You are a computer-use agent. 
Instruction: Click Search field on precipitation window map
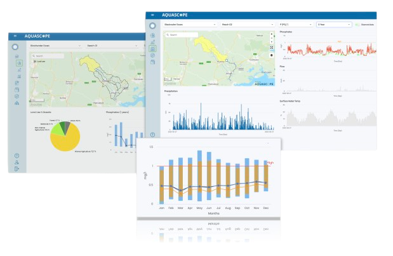pyautogui.click(x=182, y=35)
